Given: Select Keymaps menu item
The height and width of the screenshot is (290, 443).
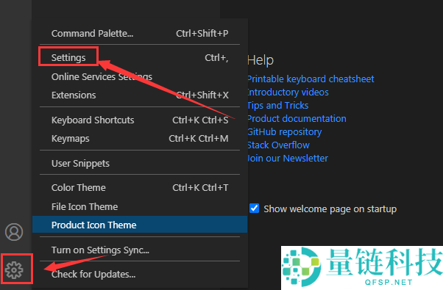Looking at the screenshot, I should coord(140,139).
